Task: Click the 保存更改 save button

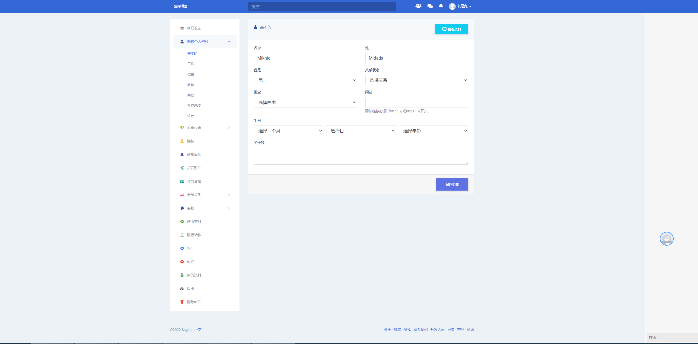Action: click(x=452, y=184)
